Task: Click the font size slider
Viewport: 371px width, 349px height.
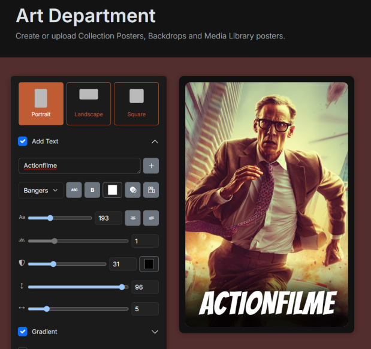Action: pos(59,218)
